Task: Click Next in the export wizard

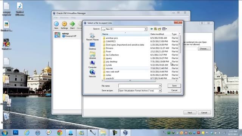Action: pyautogui.click(x=190, y=113)
